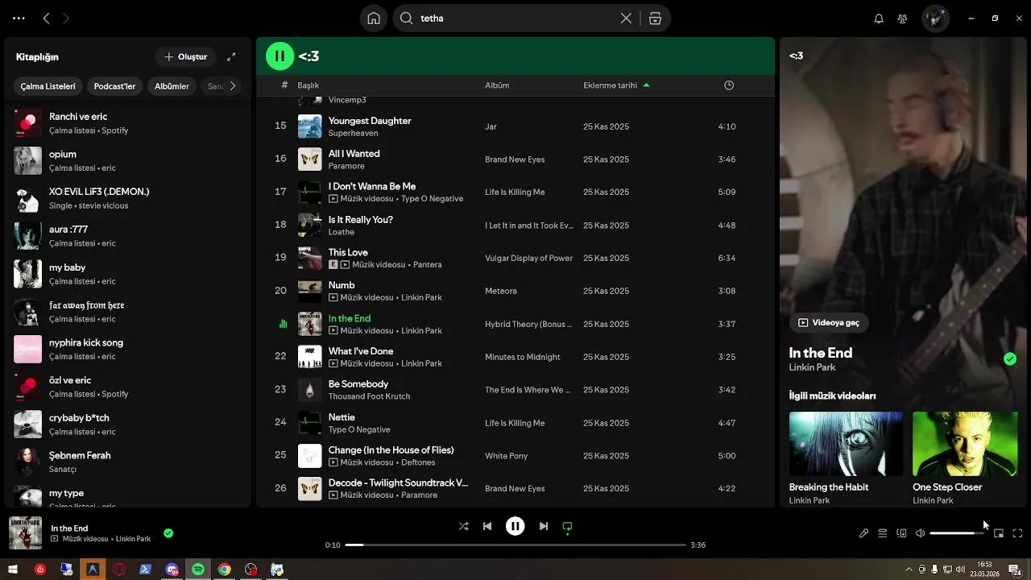This screenshot has height=580, width=1031.
Task: Mute audio with the speaker icon
Action: point(920,533)
